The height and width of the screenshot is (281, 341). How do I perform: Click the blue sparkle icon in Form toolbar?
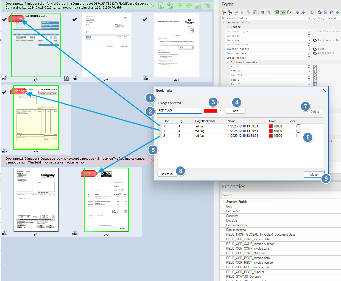(338, 12)
